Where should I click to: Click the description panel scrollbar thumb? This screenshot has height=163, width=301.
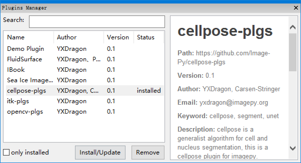293,52
